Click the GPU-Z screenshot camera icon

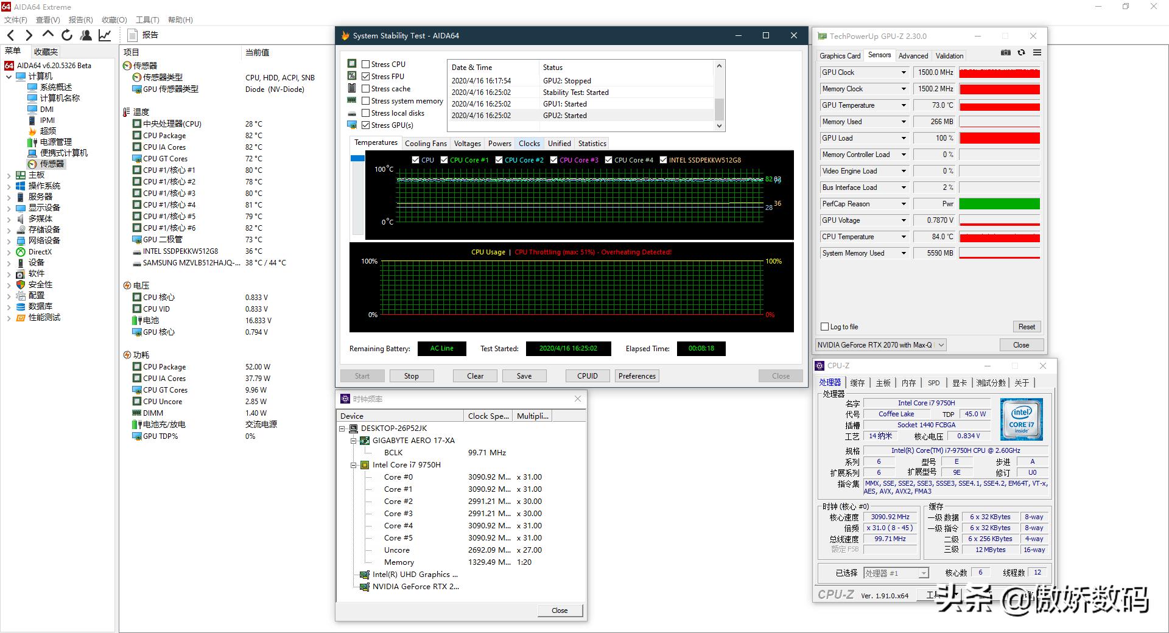pyautogui.click(x=1006, y=53)
